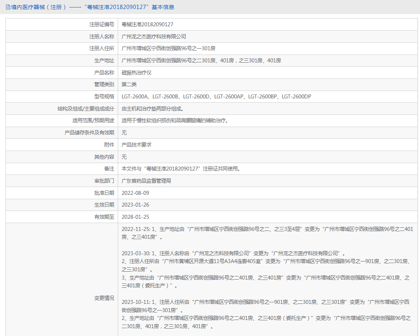Viewport: 420px width, 336px height.
Task: Select expiry date 2028-01-25
Action: (135, 217)
